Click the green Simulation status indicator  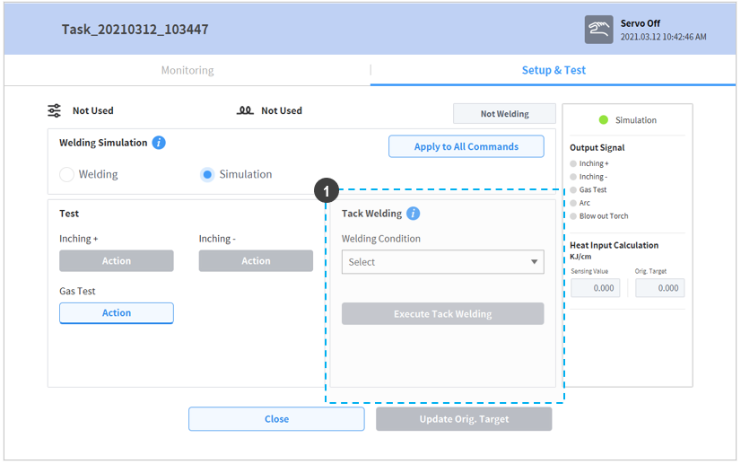coord(604,119)
